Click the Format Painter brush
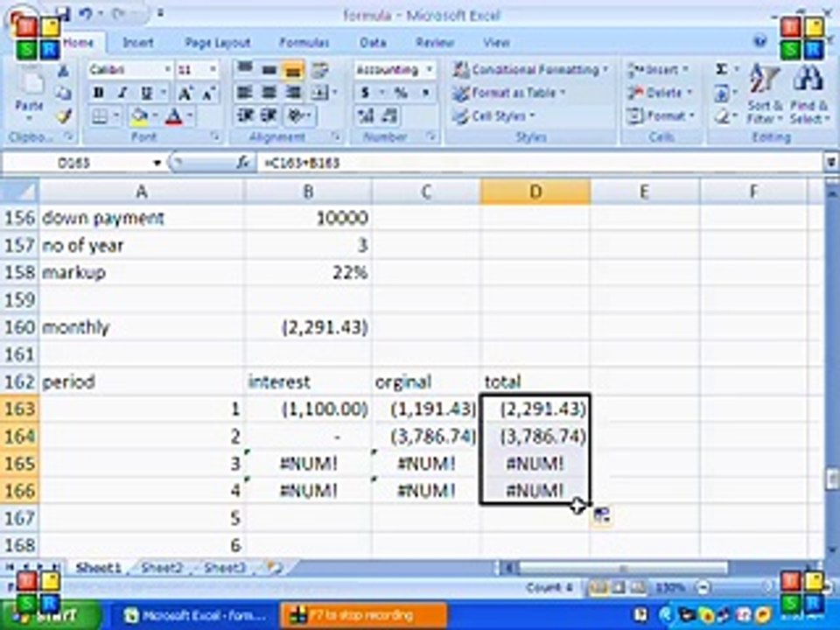The image size is (840, 630). tap(64, 116)
